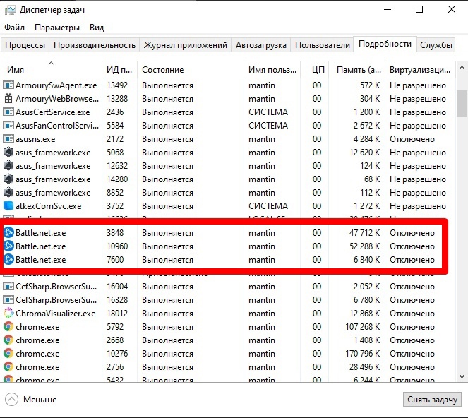Click the scrollbar up arrow
Viewport: 468px width, 418px height.
point(462,68)
